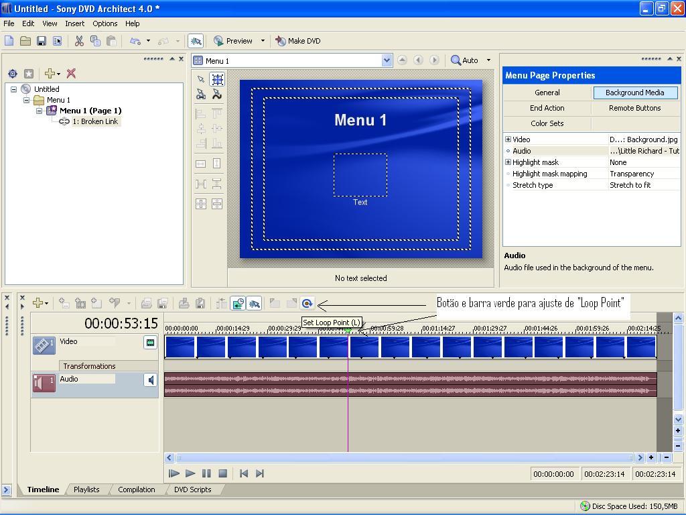Image resolution: width=686 pixels, height=515 pixels.
Task: Select the navigation tool in workspace toolbar
Action: coord(201,94)
